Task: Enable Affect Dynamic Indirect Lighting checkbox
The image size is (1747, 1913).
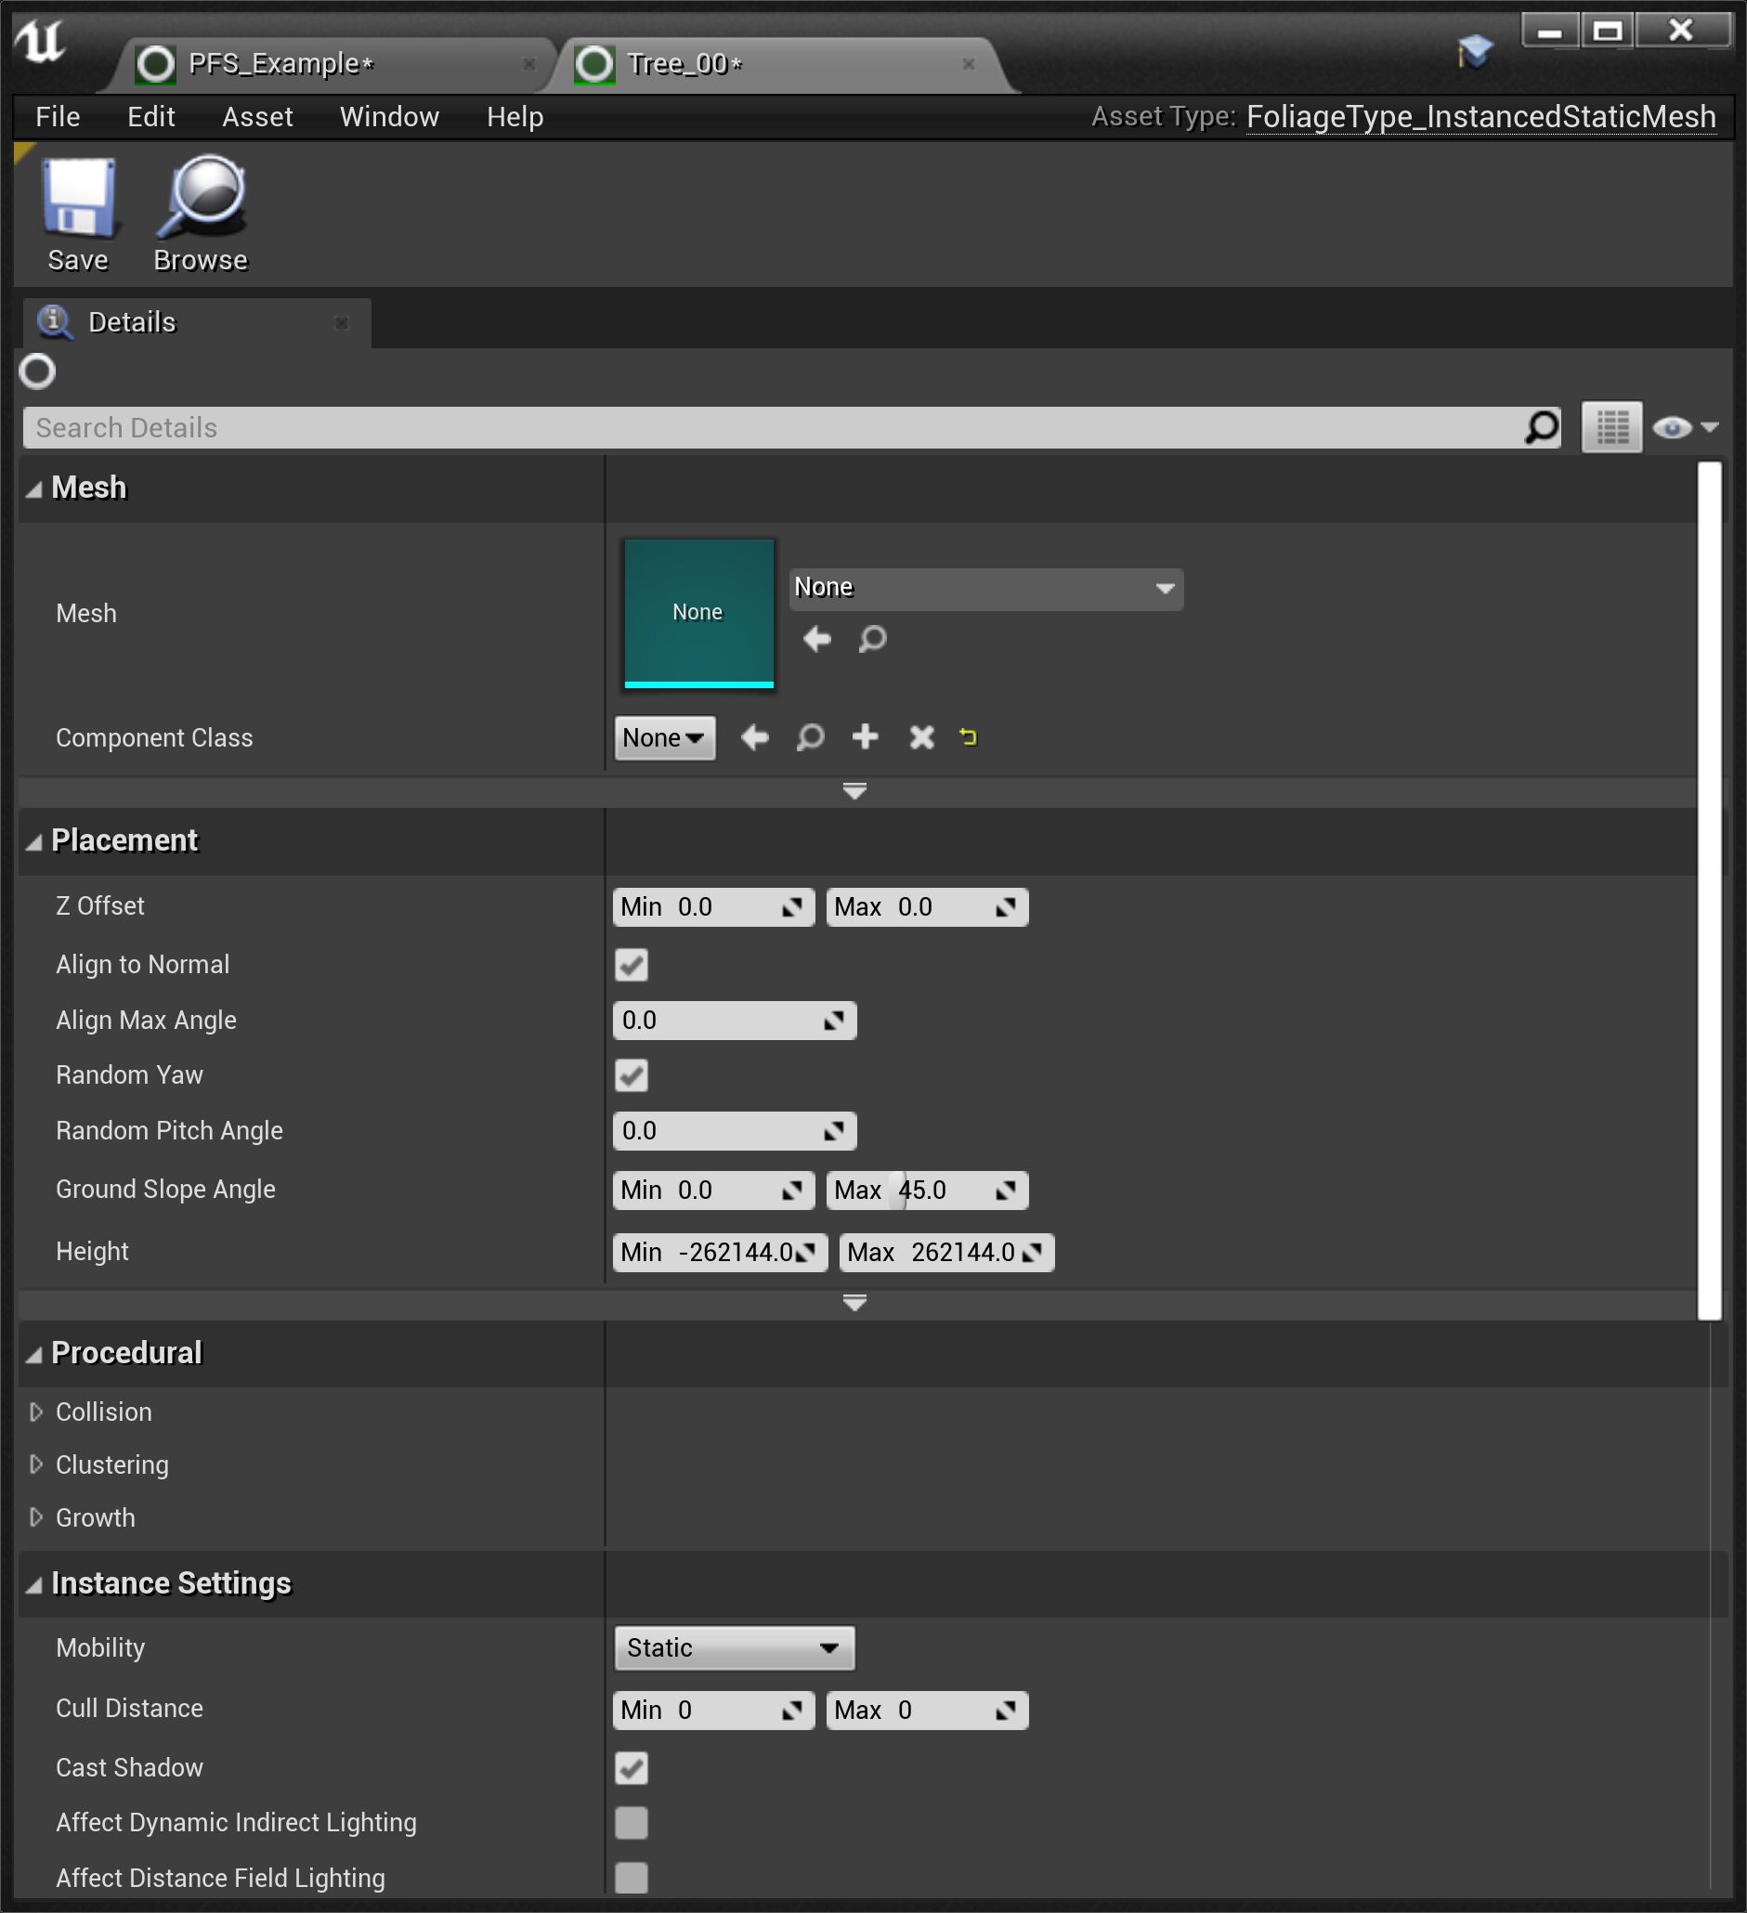Action: point(631,1823)
